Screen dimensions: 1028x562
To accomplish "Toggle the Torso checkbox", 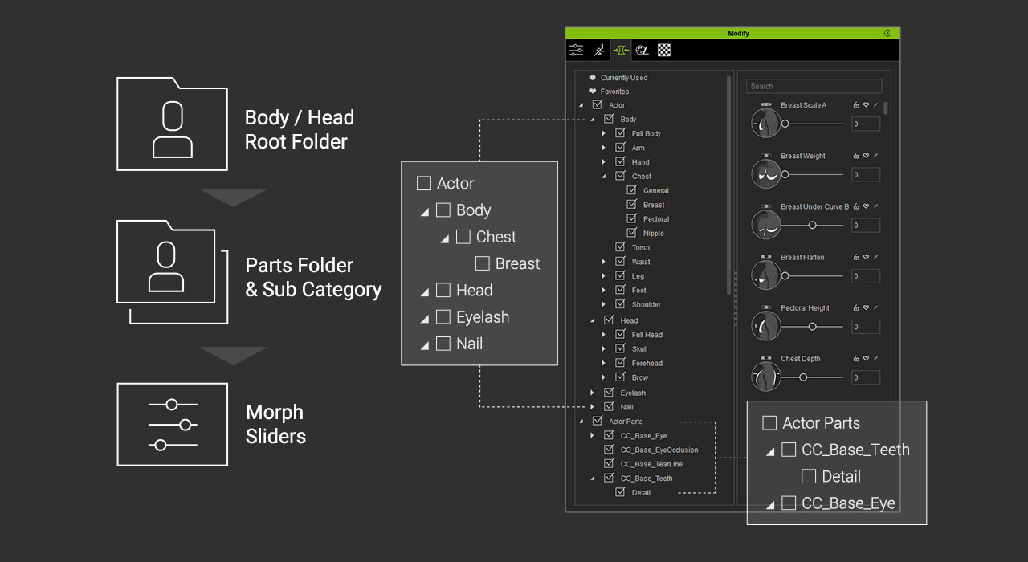I will tap(620, 247).
